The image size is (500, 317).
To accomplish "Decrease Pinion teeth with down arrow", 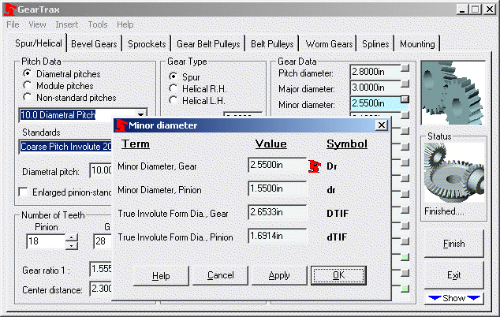I will tap(72, 245).
